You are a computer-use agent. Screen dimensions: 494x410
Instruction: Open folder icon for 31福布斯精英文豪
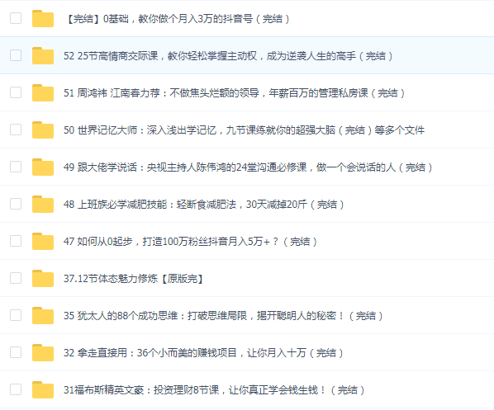pos(43,390)
